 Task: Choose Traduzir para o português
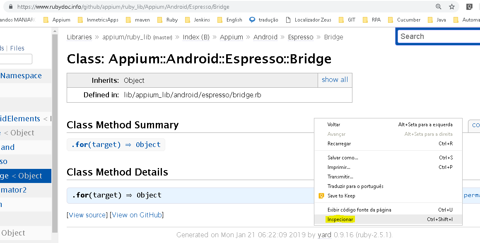pos(388,186)
